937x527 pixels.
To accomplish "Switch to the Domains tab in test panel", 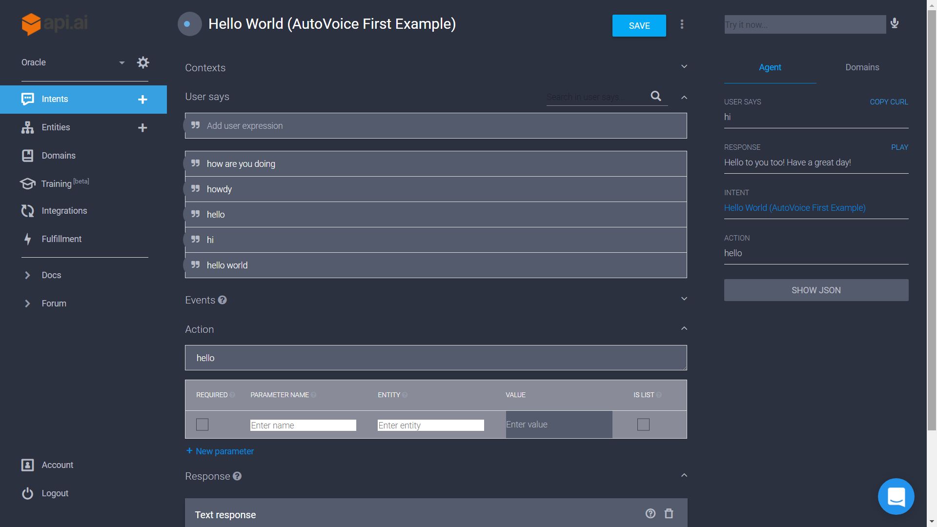I will click(x=862, y=67).
